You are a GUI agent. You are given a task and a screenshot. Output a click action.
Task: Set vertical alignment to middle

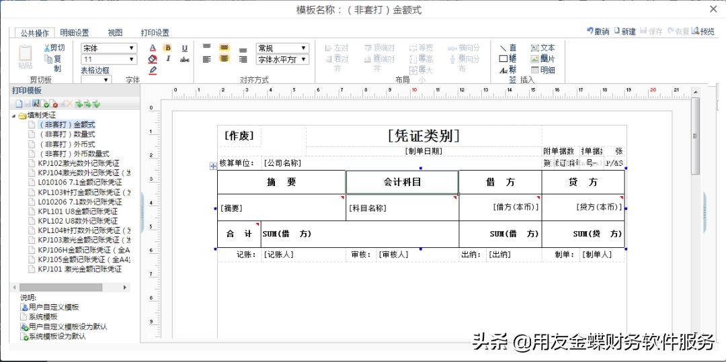coord(224,47)
